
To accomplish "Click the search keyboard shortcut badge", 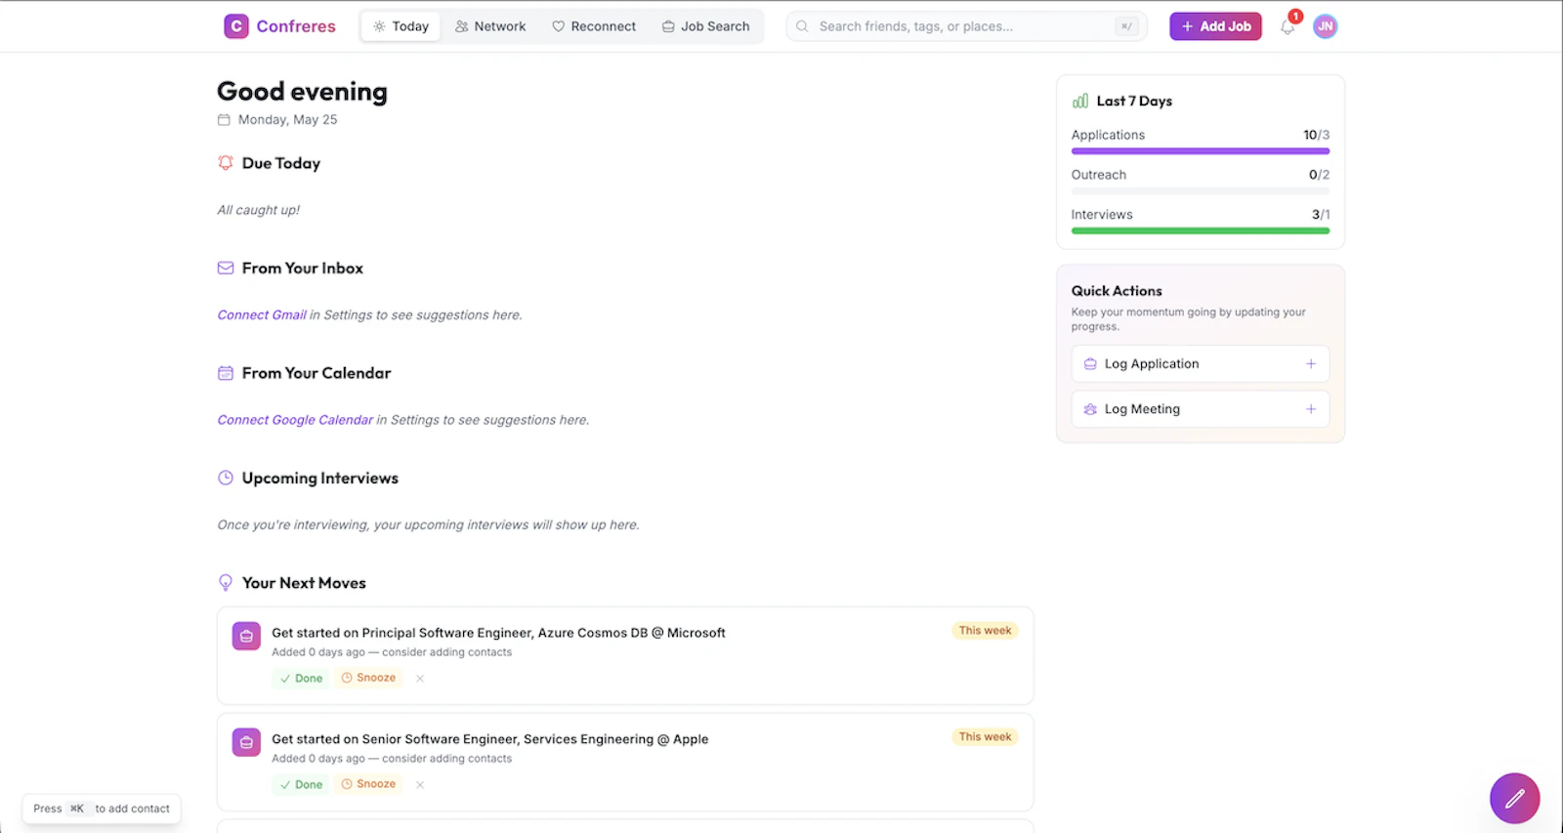I will [x=1127, y=26].
